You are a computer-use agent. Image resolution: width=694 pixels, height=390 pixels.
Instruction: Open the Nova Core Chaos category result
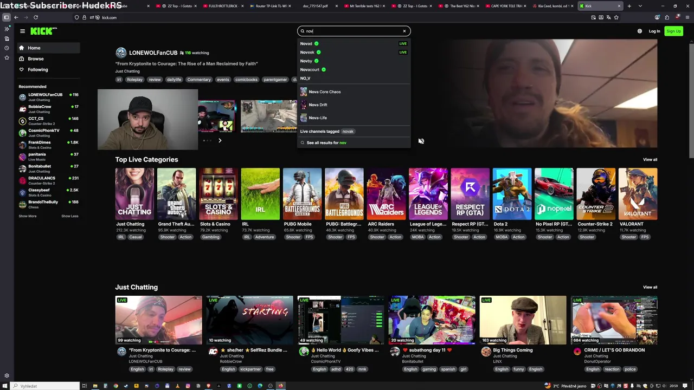(354, 92)
